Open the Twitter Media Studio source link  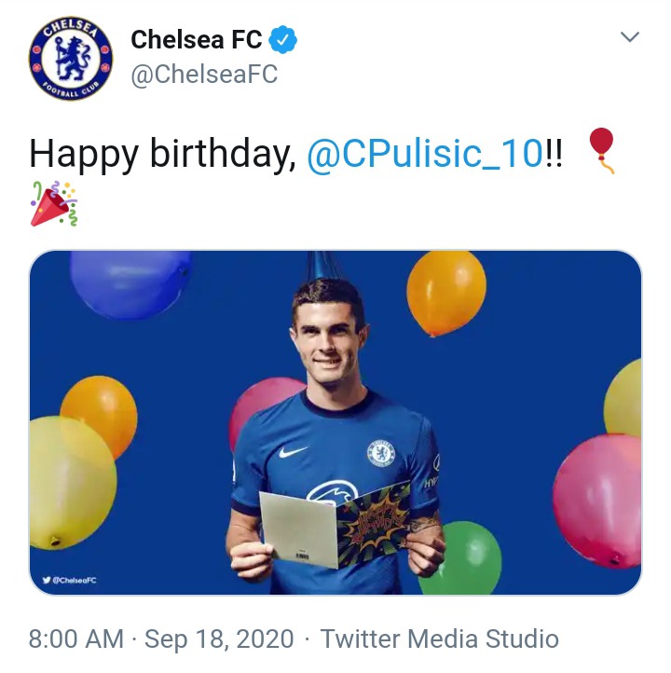[x=439, y=639]
